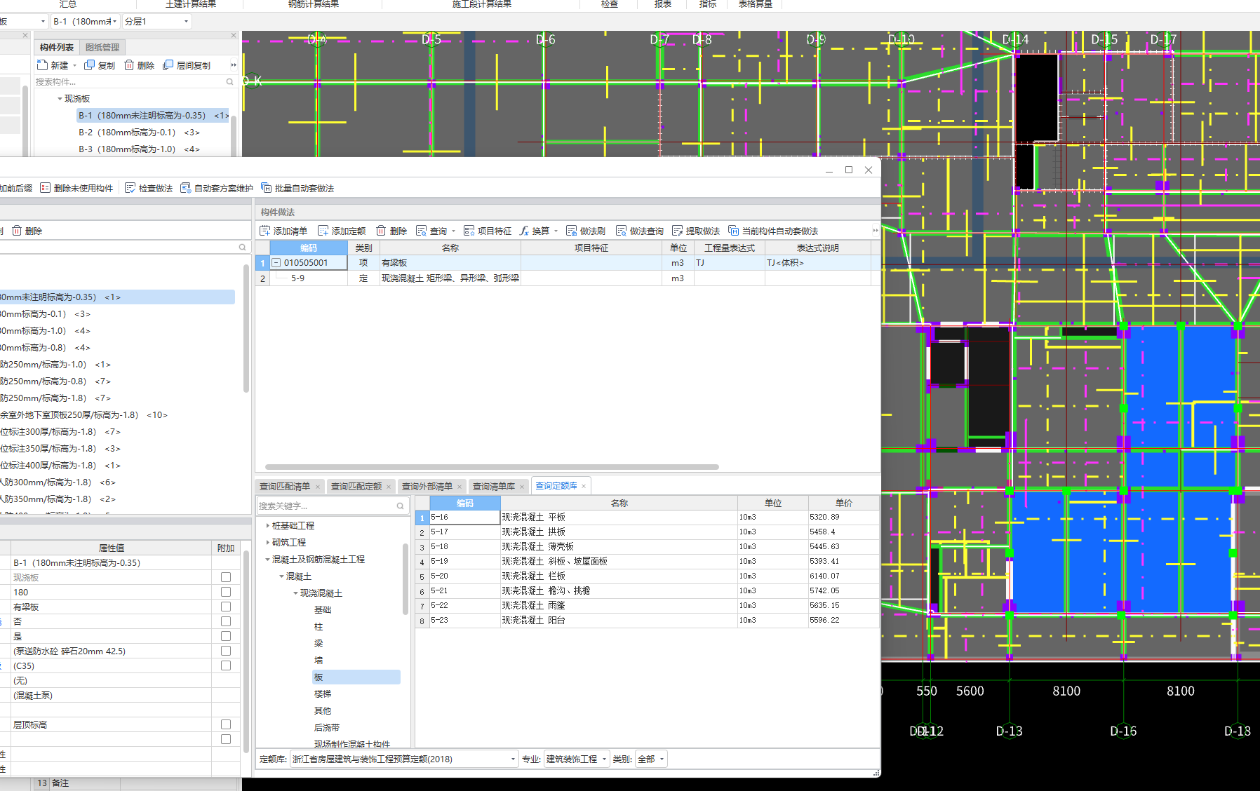
Task: Click the 新建 new component icon
Action: point(42,65)
